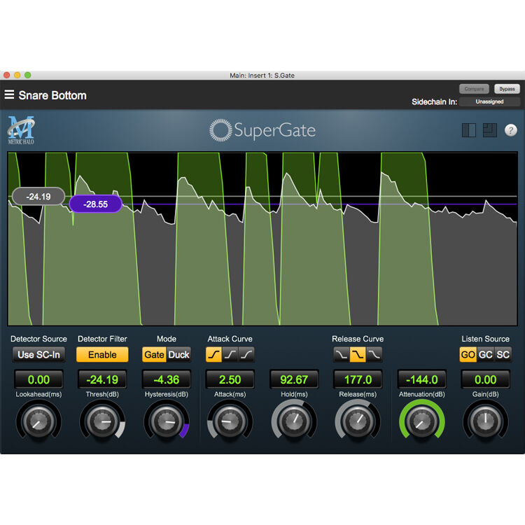Screen dimensions: 525x525
Task: Switch mode to Duck
Action: [178, 355]
